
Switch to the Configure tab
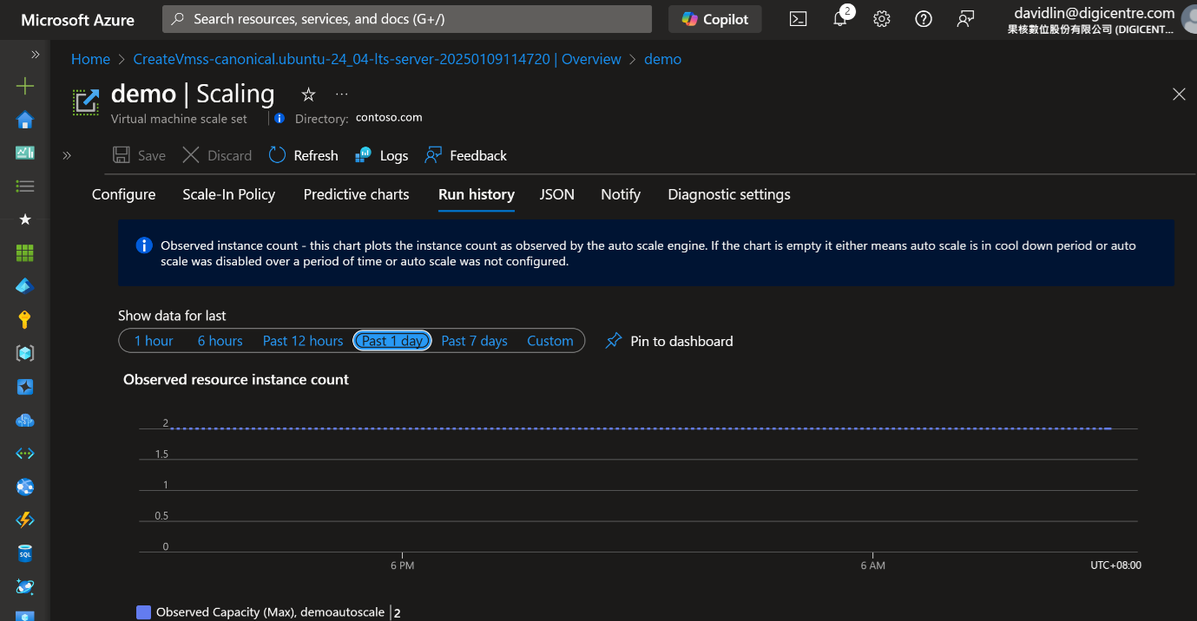coord(124,194)
